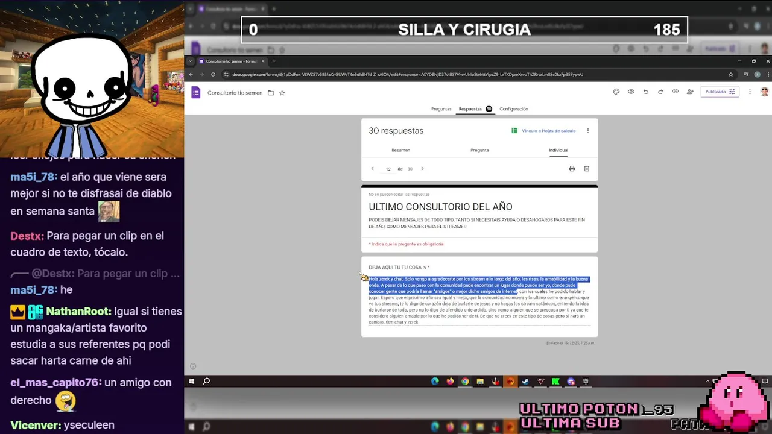Add collaborators to the form
This screenshot has height=434, width=772.
coord(690,92)
